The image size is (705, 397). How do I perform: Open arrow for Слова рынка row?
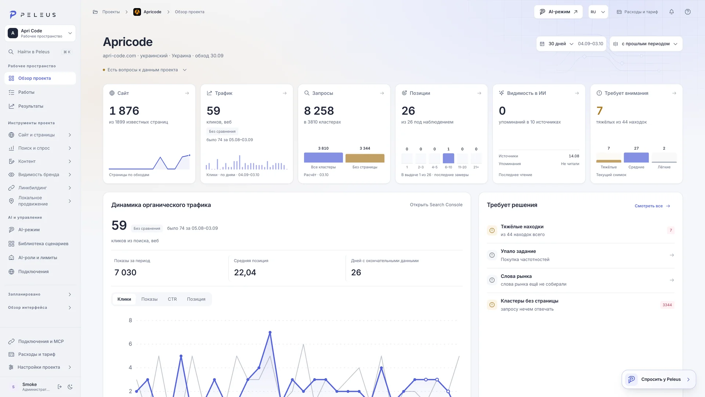[672, 280]
